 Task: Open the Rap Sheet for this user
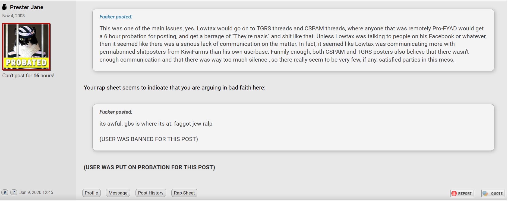pos(184,193)
